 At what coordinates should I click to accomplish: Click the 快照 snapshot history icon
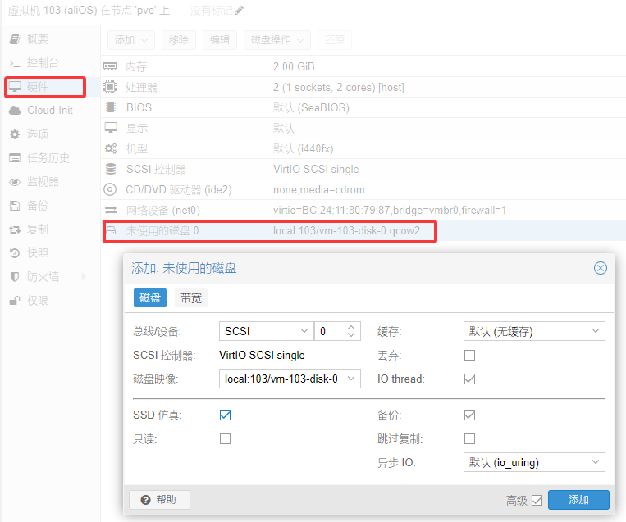[14, 253]
